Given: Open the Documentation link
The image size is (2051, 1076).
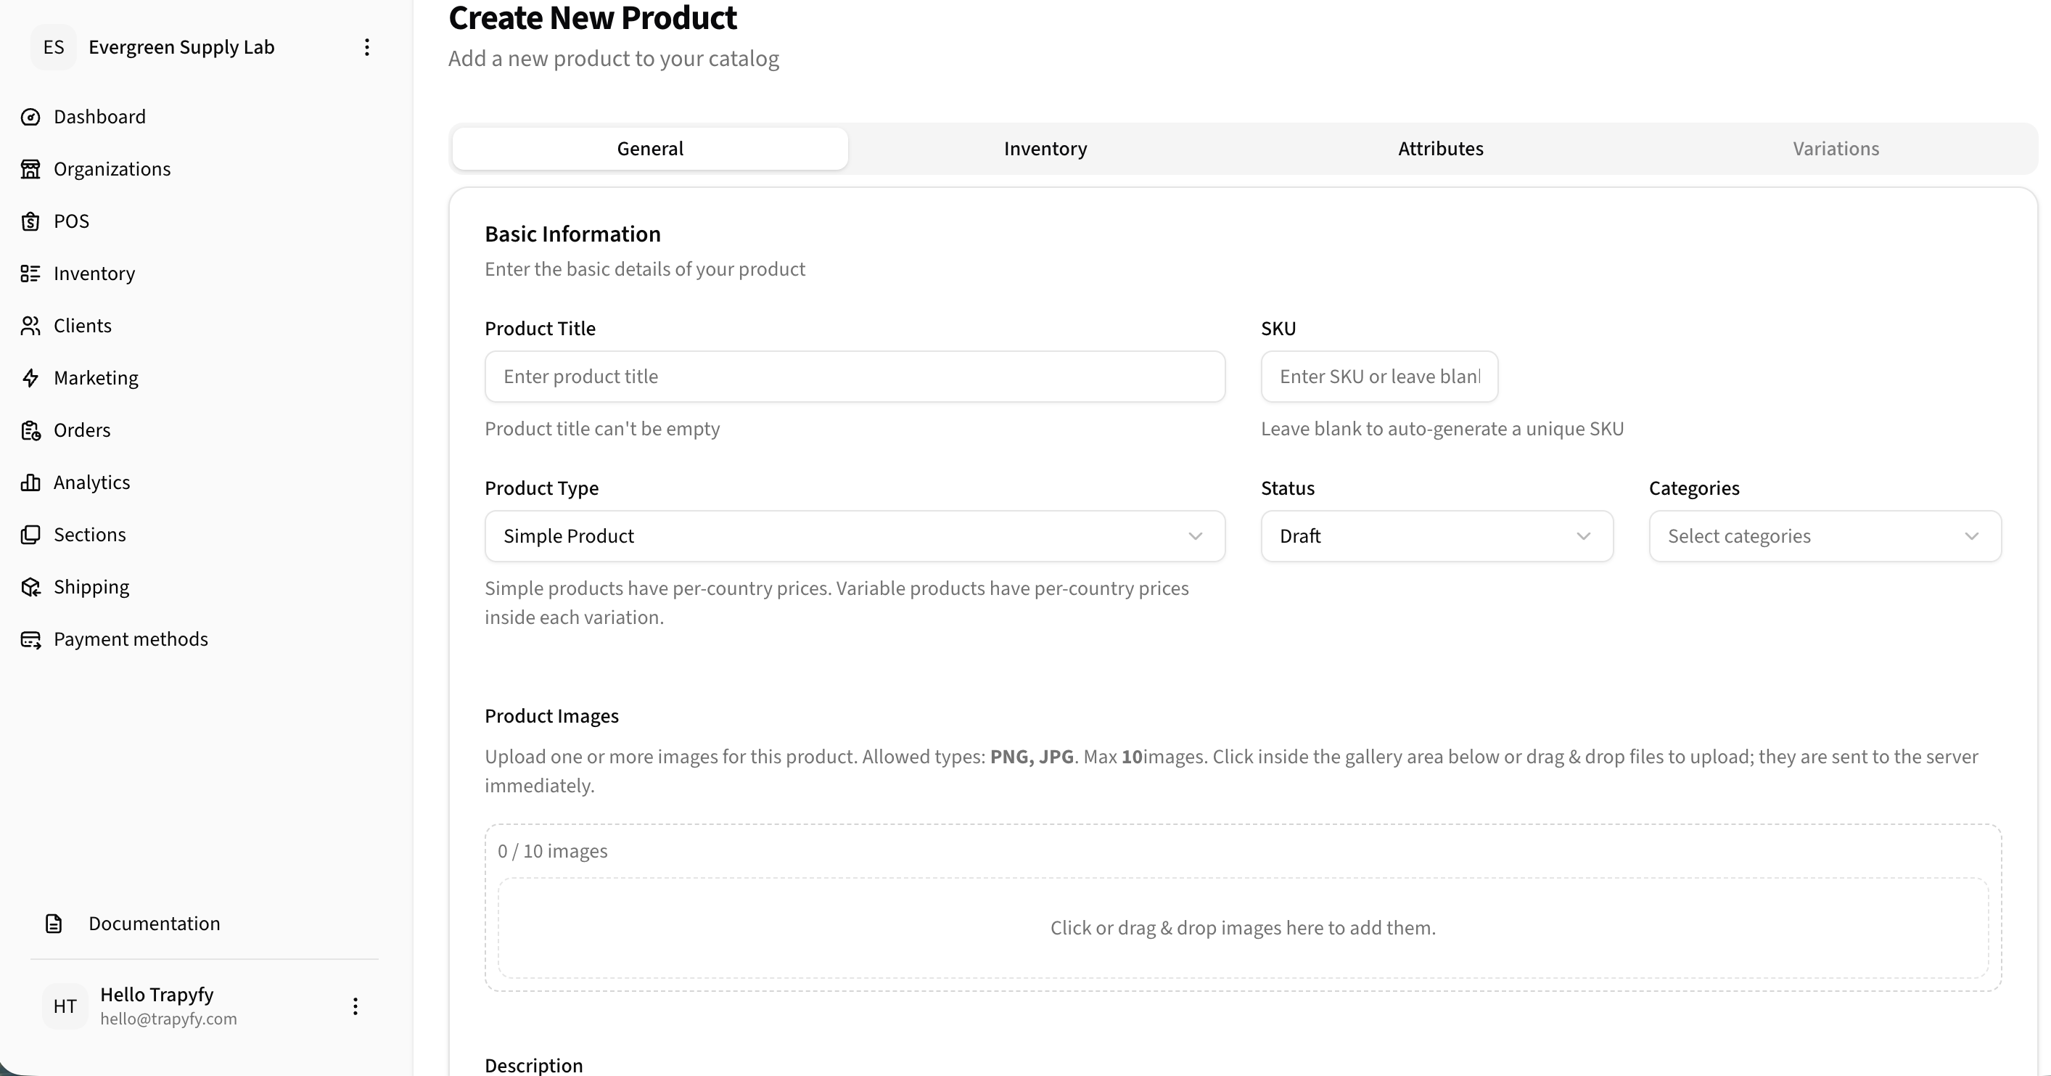Looking at the screenshot, I should click(x=155, y=923).
